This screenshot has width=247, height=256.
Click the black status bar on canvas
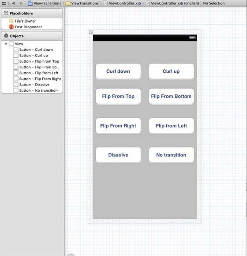[x=145, y=38]
